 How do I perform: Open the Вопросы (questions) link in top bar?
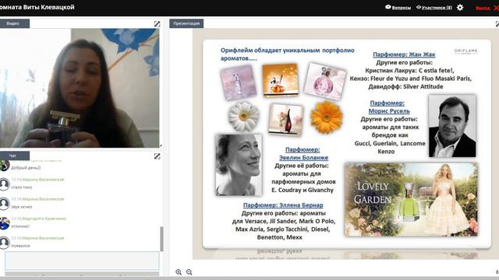tap(398, 8)
